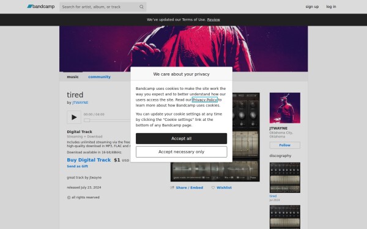Play the track tired

point(74,117)
